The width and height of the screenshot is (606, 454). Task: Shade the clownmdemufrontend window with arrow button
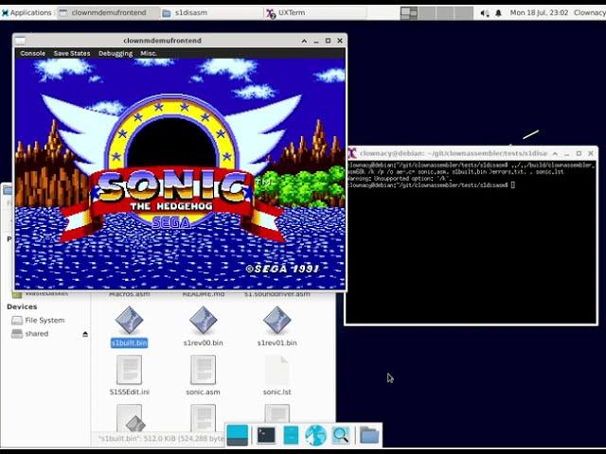(304, 41)
